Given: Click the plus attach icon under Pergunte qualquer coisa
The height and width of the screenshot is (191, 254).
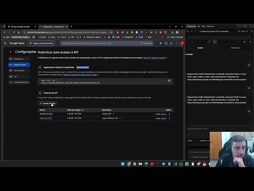Looking at the screenshot, I should 189,134.
